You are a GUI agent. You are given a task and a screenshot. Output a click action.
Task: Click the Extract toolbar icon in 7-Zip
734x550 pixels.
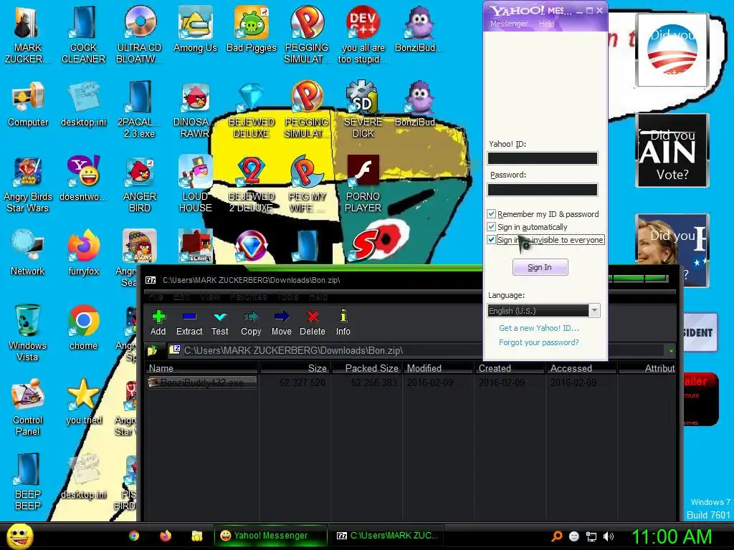click(189, 323)
